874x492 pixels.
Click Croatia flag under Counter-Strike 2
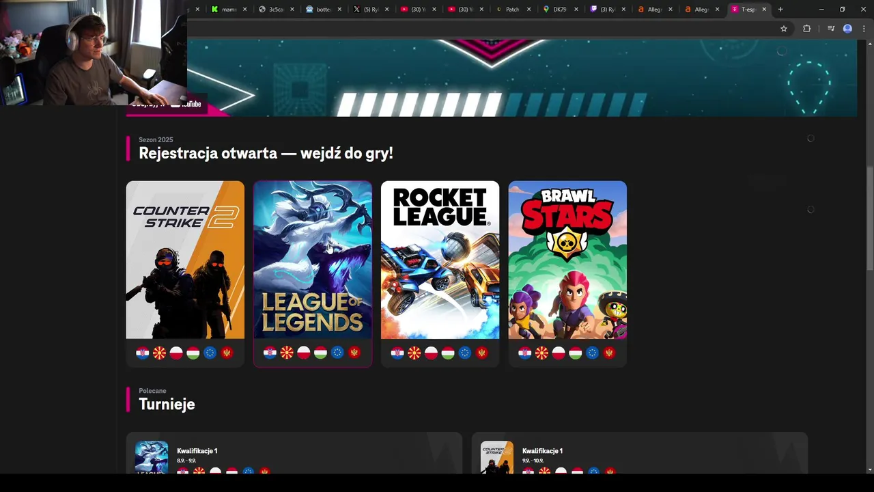point(143,353)
